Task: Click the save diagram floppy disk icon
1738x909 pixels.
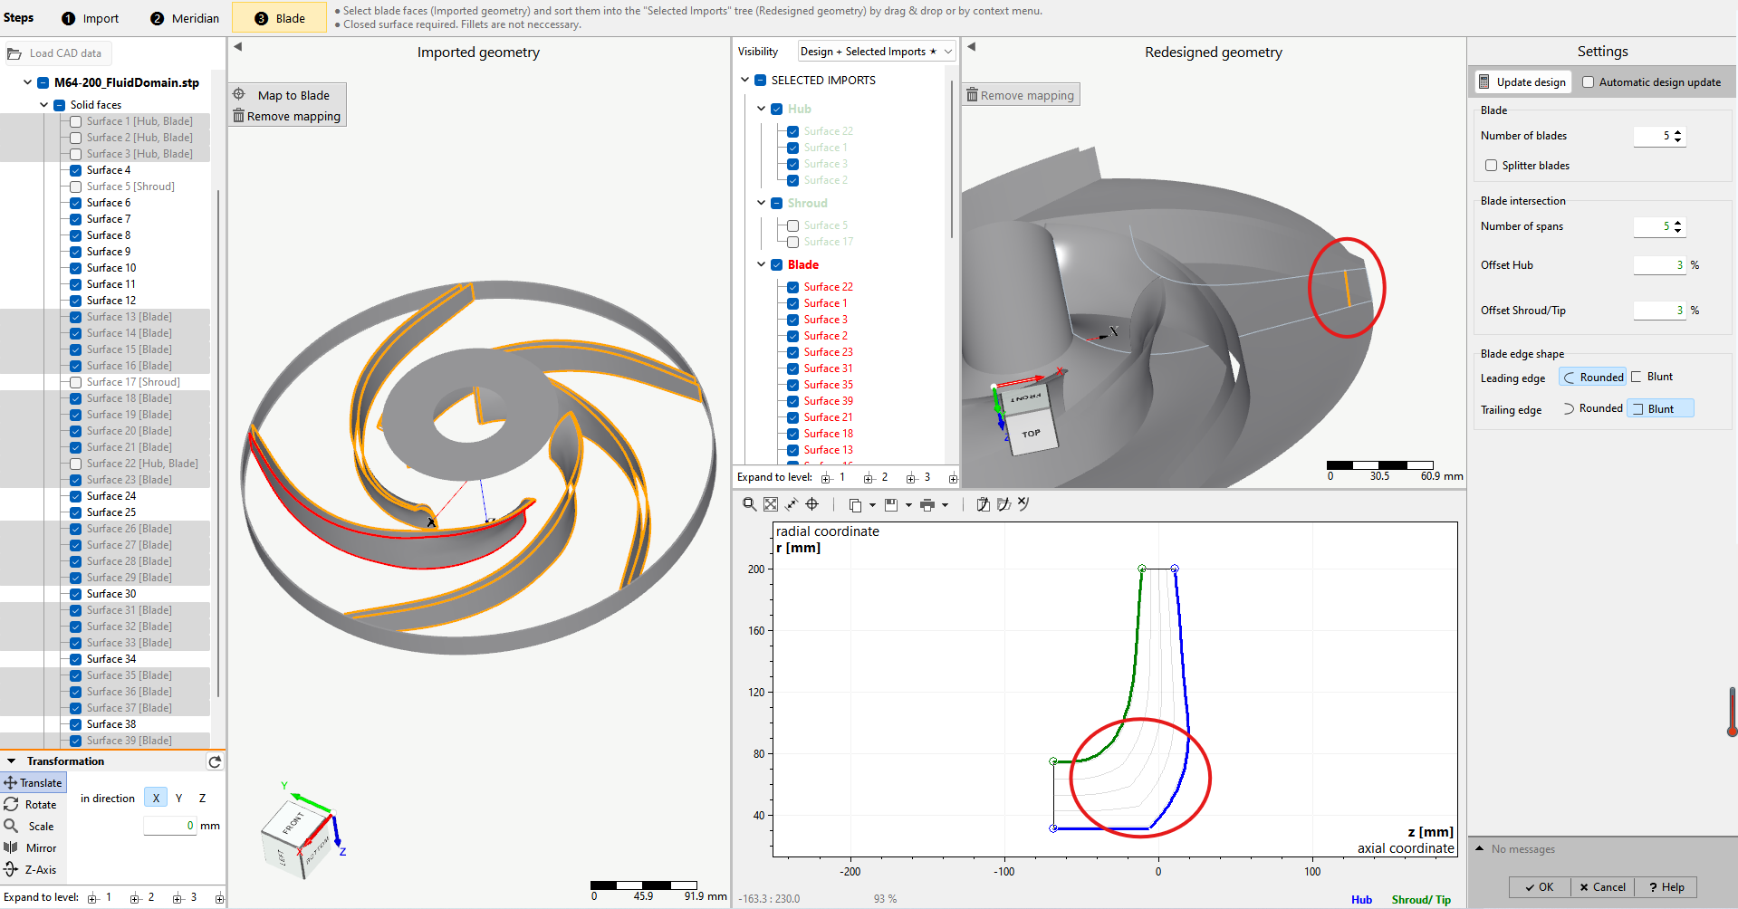Action: (891, 505)
